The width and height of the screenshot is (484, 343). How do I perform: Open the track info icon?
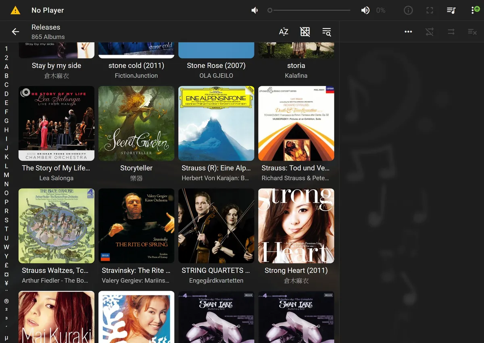point(408,10)
